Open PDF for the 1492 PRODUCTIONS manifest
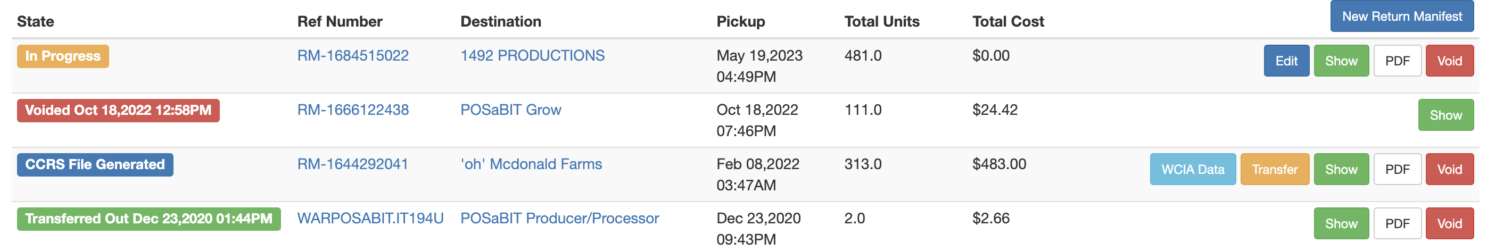The image size is (1487, 251). click(x=1397, y=61)
